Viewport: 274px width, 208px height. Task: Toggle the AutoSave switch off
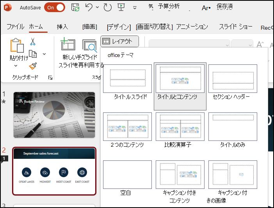[x=55, y=7]
